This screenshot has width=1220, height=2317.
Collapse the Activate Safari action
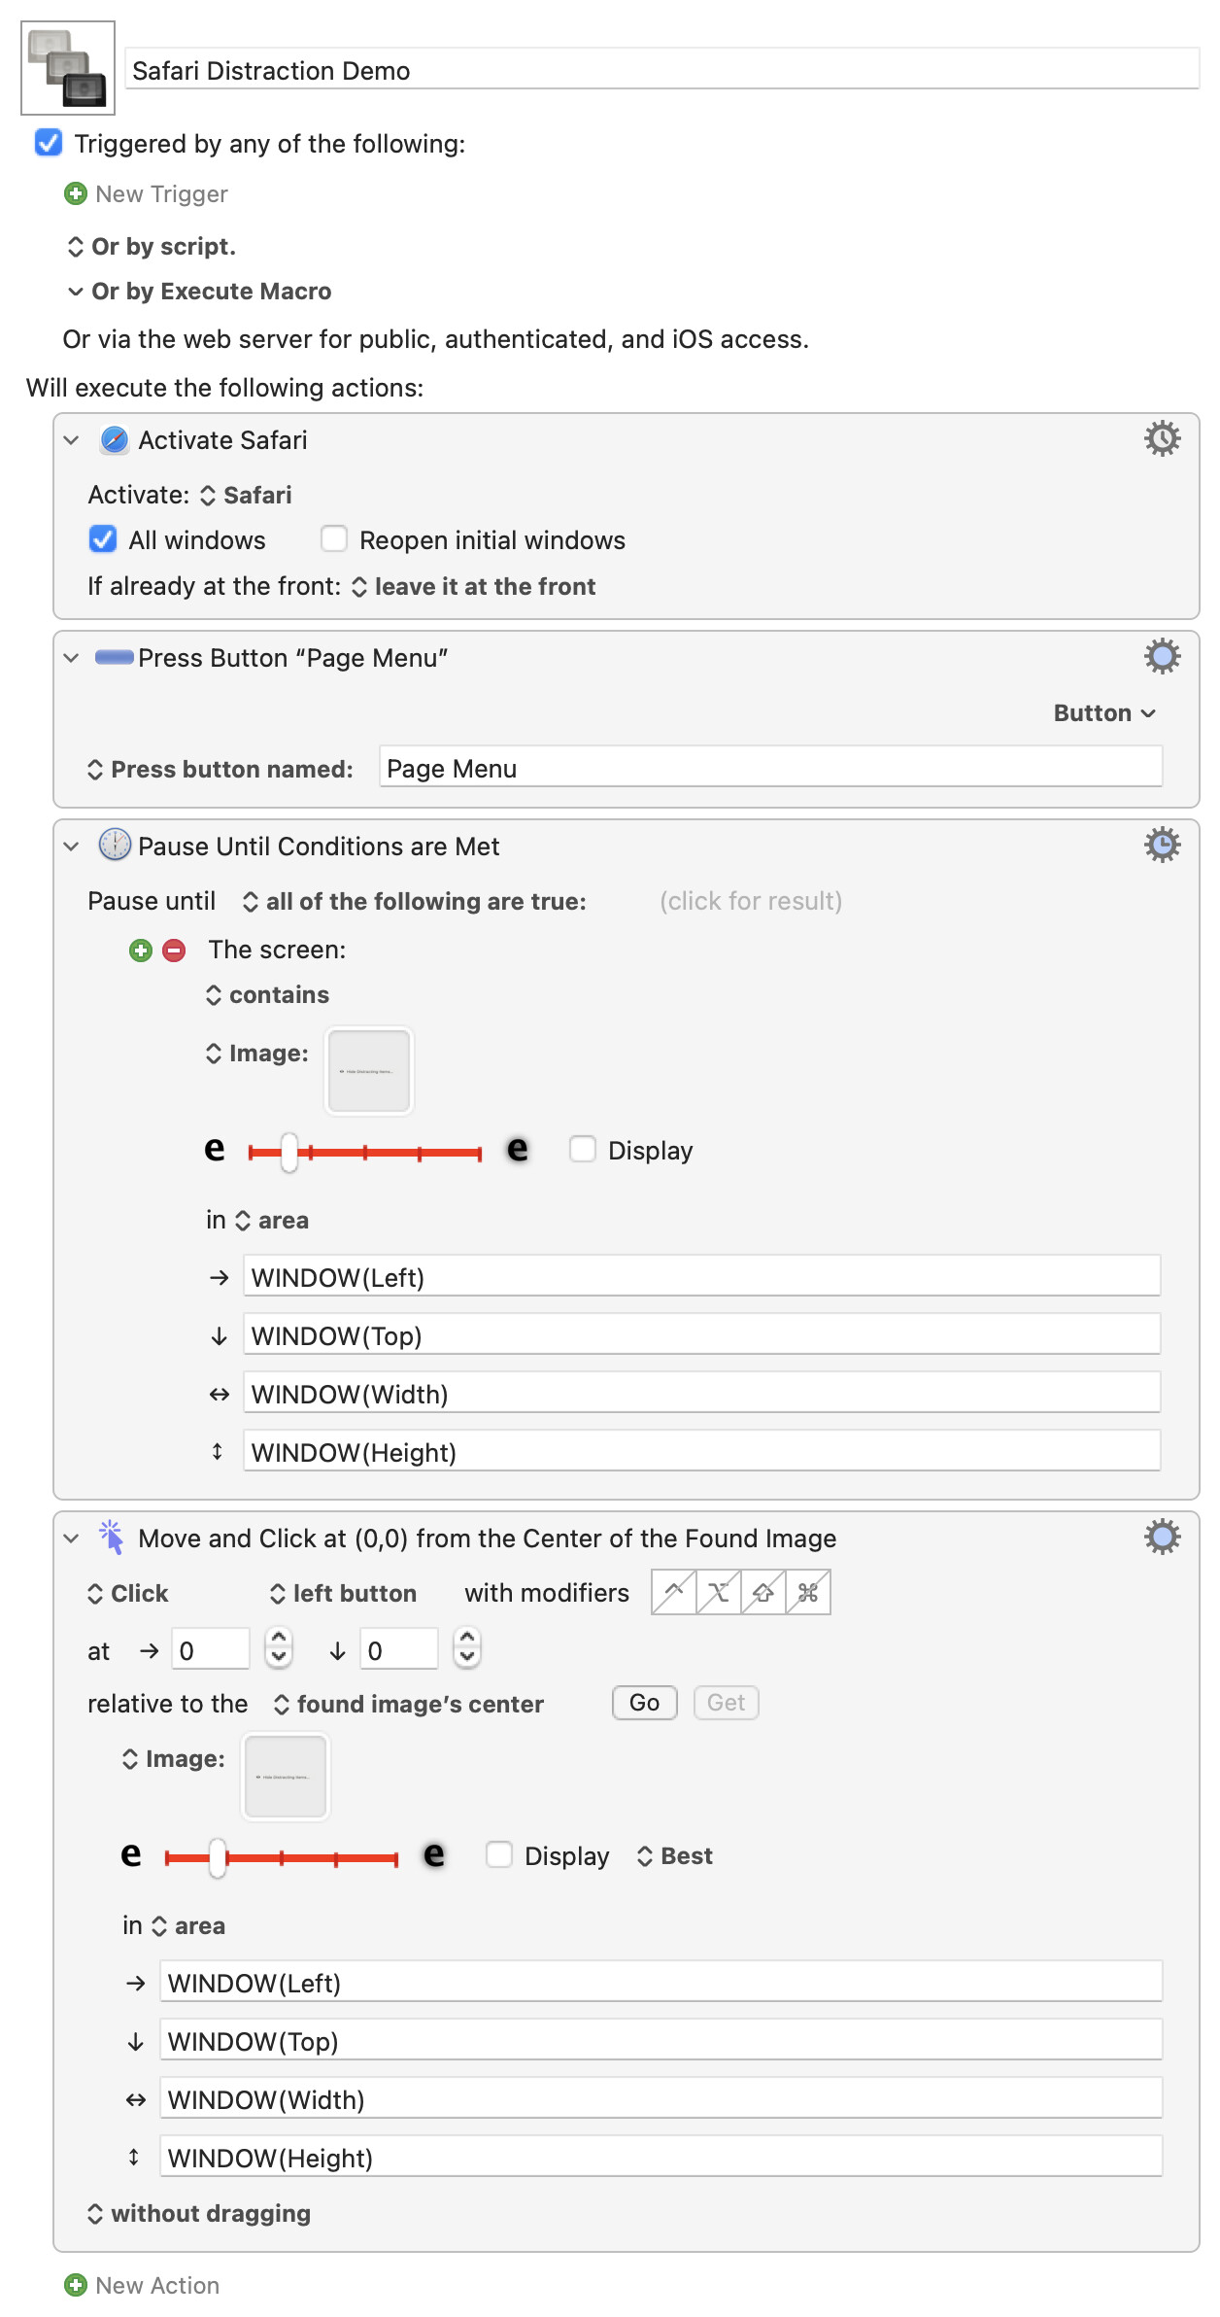point(71,440)
